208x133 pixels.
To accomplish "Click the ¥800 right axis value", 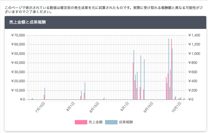I will (193, 63).
